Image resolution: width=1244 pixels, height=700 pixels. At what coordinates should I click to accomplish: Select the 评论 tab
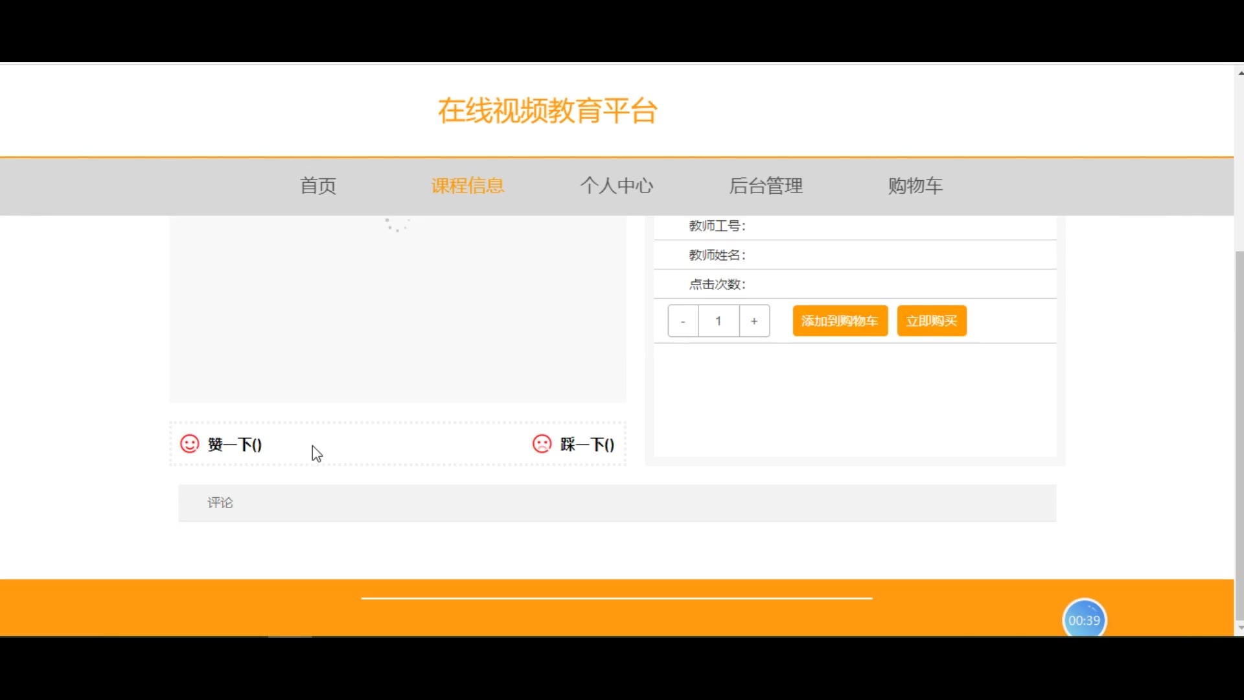coord(220,503)
